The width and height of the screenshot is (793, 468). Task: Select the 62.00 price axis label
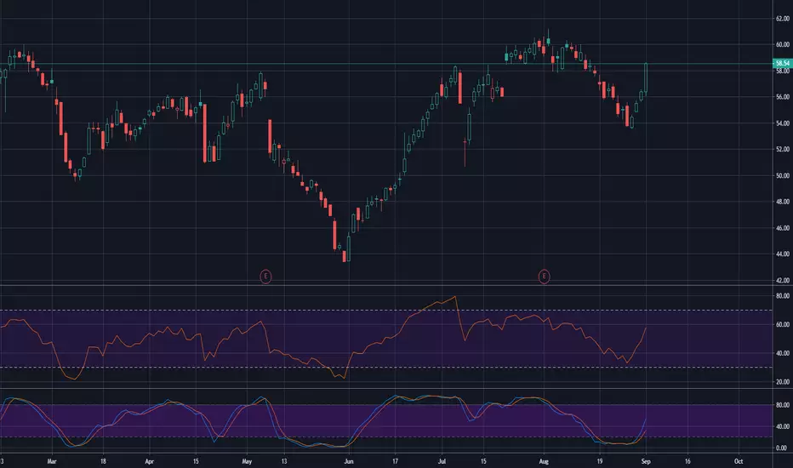(783, 19)
